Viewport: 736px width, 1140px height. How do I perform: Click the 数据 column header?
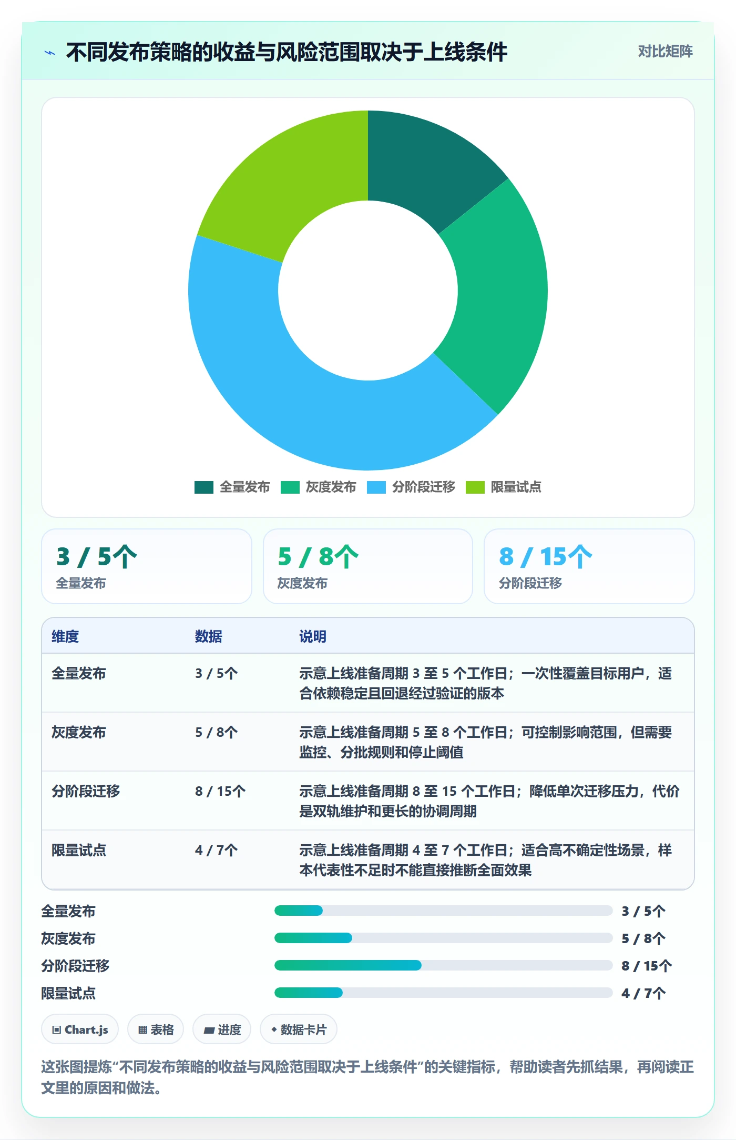pos(209,636)
